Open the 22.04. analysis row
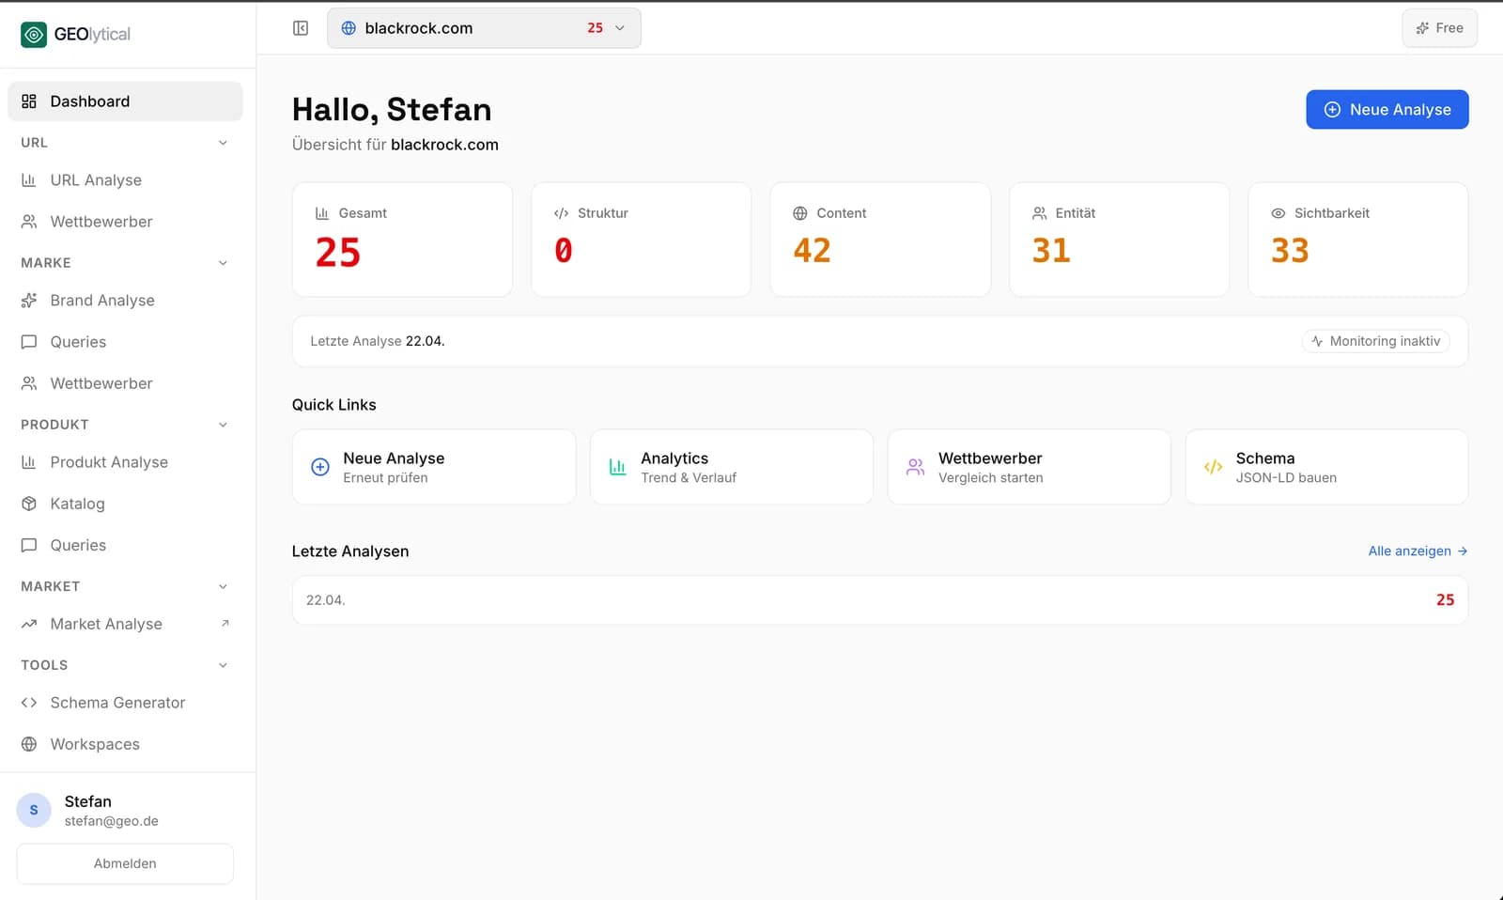1503x900 pixels. pyautogui.click(x=879, y=600)
